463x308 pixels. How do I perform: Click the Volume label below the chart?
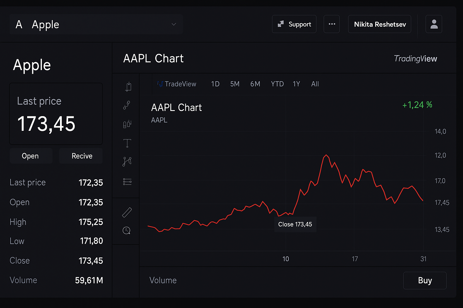[x=163, y=280]
